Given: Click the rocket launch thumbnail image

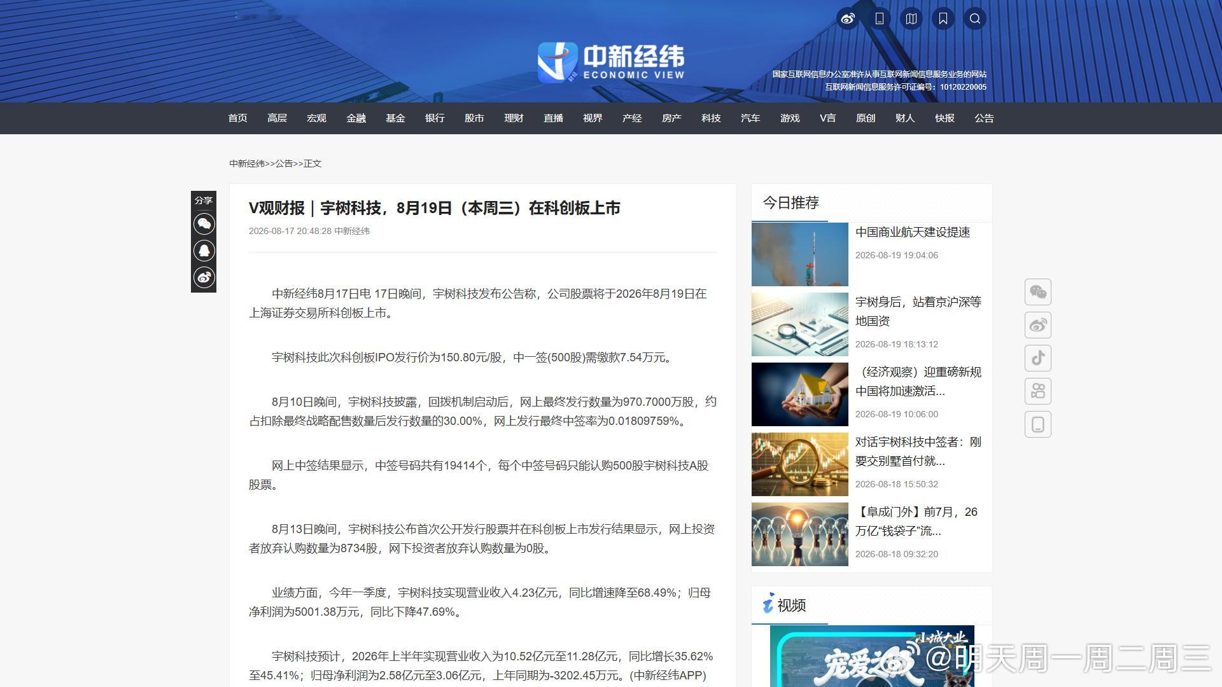Looking at the screenshot, I should [800, 254].
